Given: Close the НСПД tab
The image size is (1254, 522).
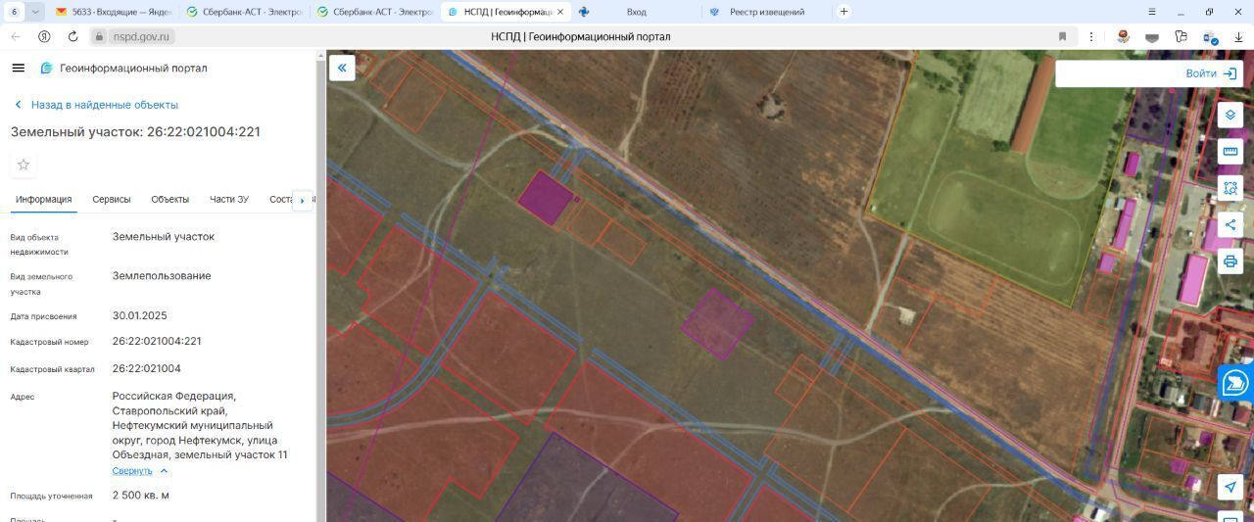Looking at the screenshot, I should click(x=560, y=12).
